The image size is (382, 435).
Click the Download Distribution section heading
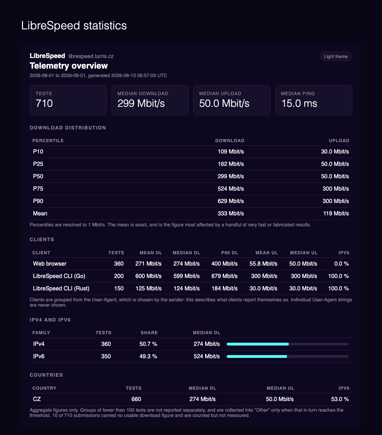point(68,128)
